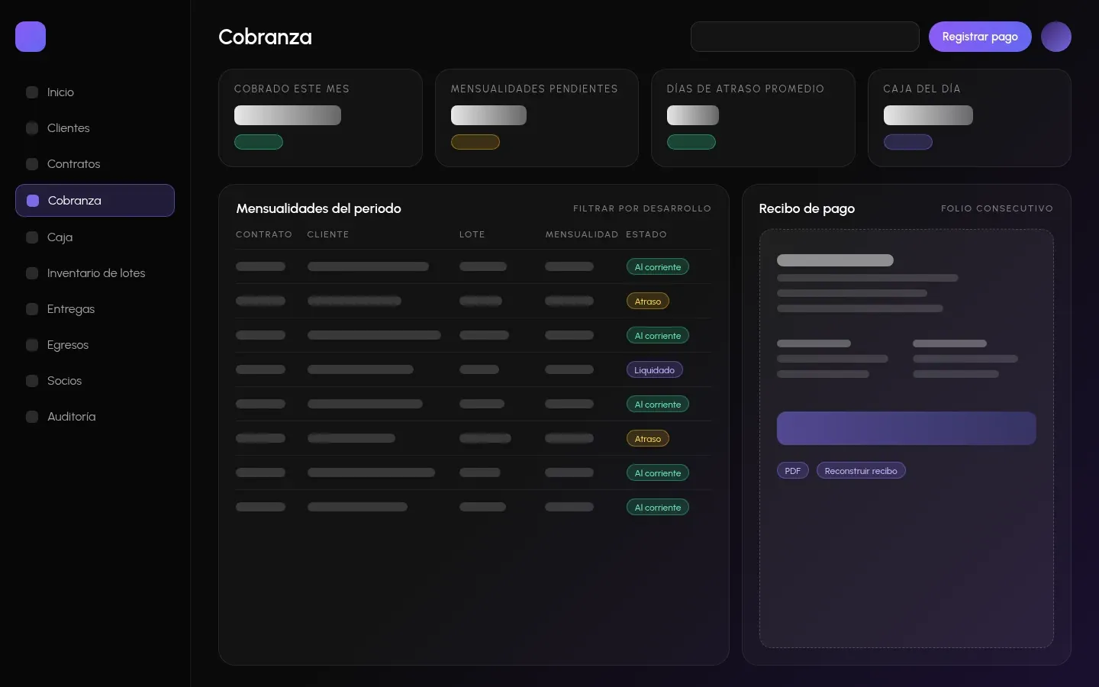The height and width of the screenshot is (687, 1099).
Task: Open the user avatar menu
Action: pos(1056,37)
